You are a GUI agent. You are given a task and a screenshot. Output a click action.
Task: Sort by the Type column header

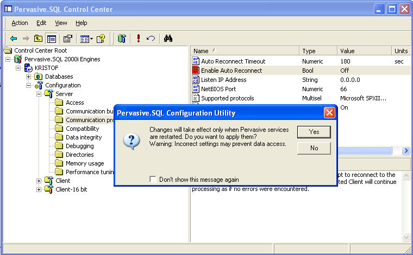pyautogui.click(x=318, y=51)
